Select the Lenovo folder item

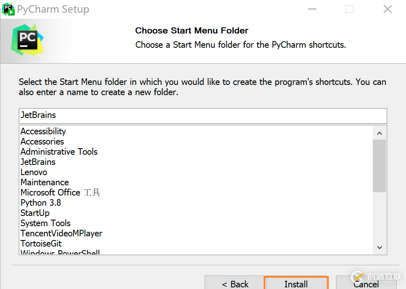point(34,172)
